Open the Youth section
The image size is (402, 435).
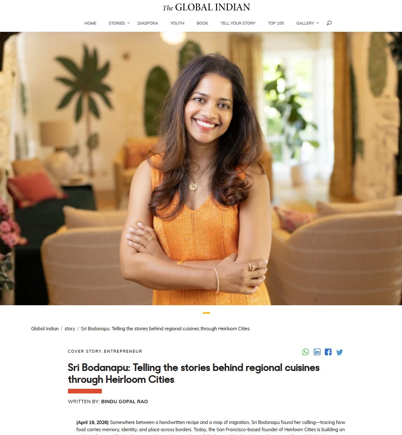pyautogui.click(x=177, y=23)
